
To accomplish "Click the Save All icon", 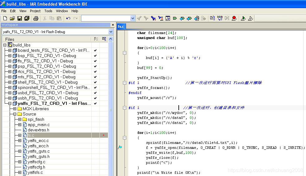I will click(27, 18).
